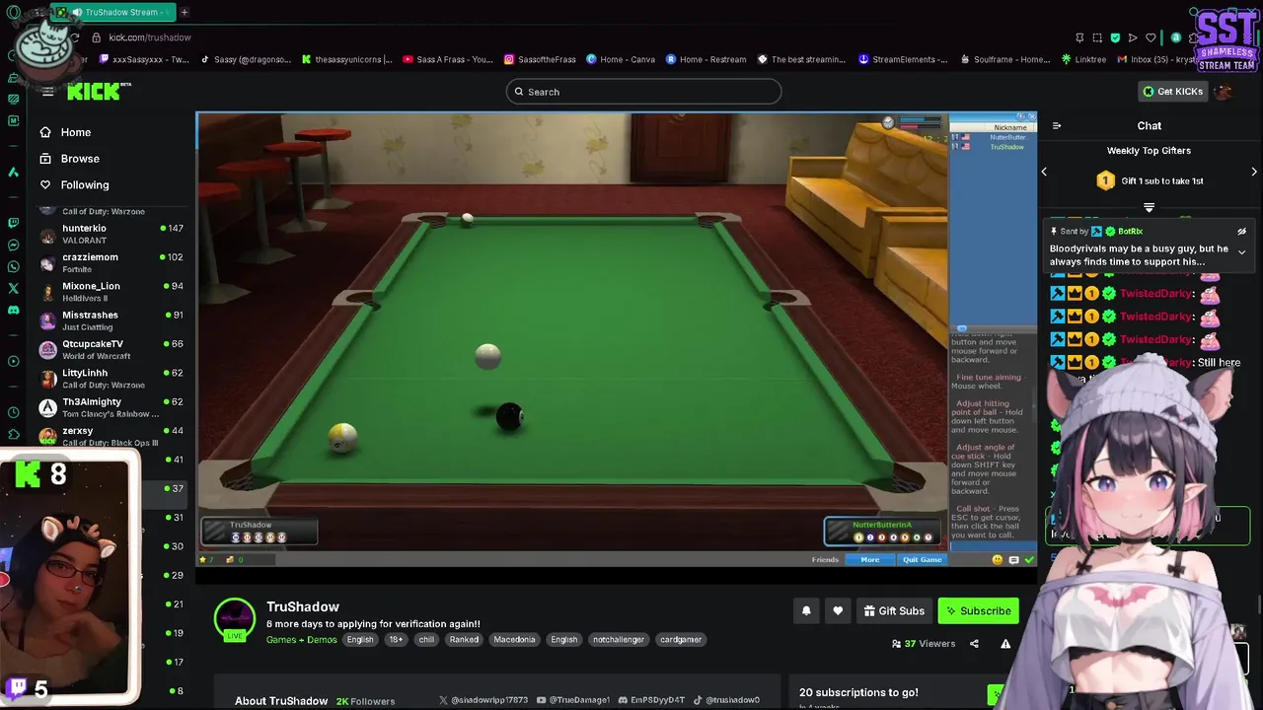Open Mixone_Lion's channel in sidebar

click(x=111, y=292)
